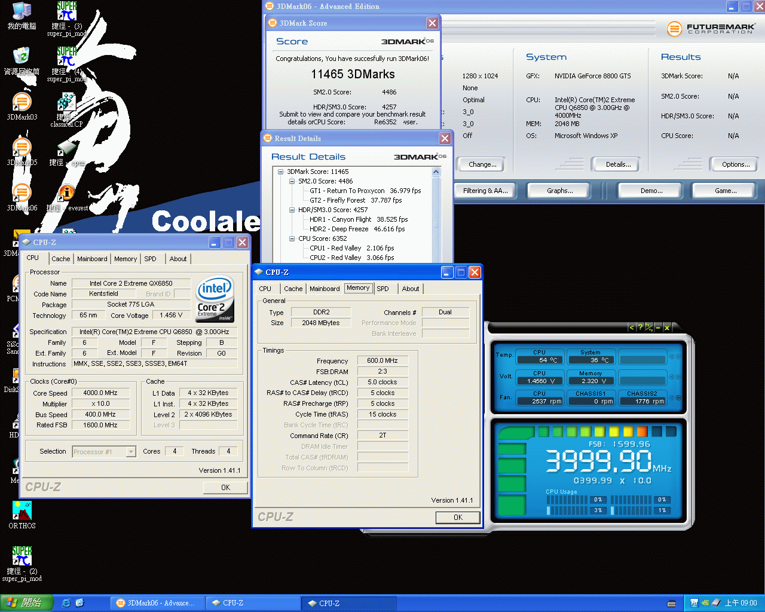Viewport: 765px width, 612px height.
Task: Select HDR2 - Deep Freeze result row
Action: coord(357,229)
